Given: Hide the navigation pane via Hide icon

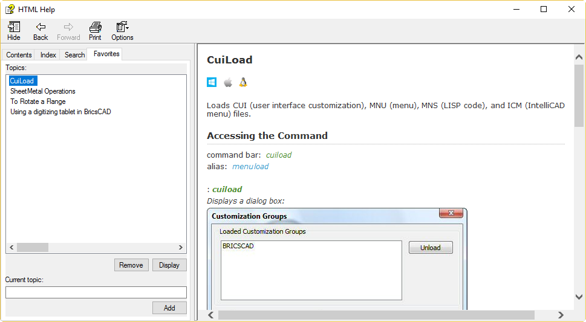Looking at the screenshot, I should 14,31.
